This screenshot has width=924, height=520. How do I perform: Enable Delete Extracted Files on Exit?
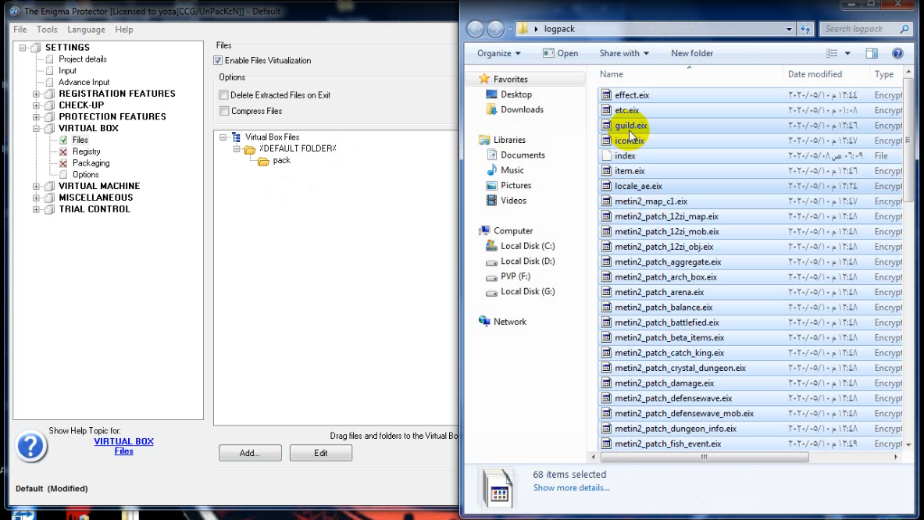pos(224,94)
